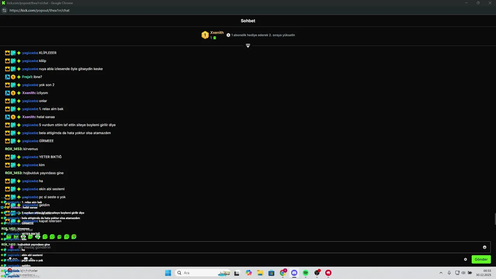Image resolution: width=496 pixels, height=279 pixels.
Task: Click message text 'hojbulduk yayındass gine'
Action: [x=43, y=173]
